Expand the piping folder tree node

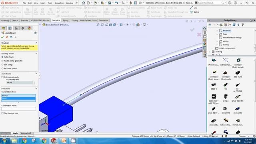point(217,41)
